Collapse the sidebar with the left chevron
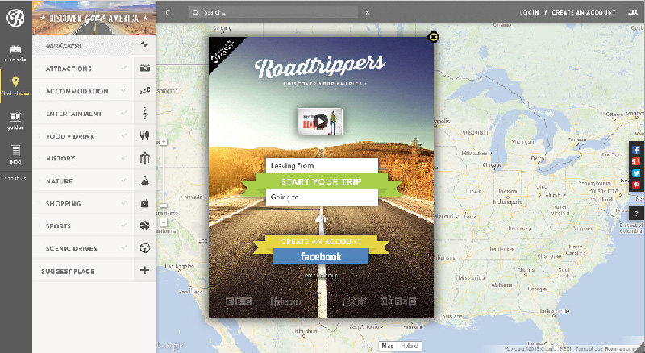 pyautogui.click(x=167, y=13)
